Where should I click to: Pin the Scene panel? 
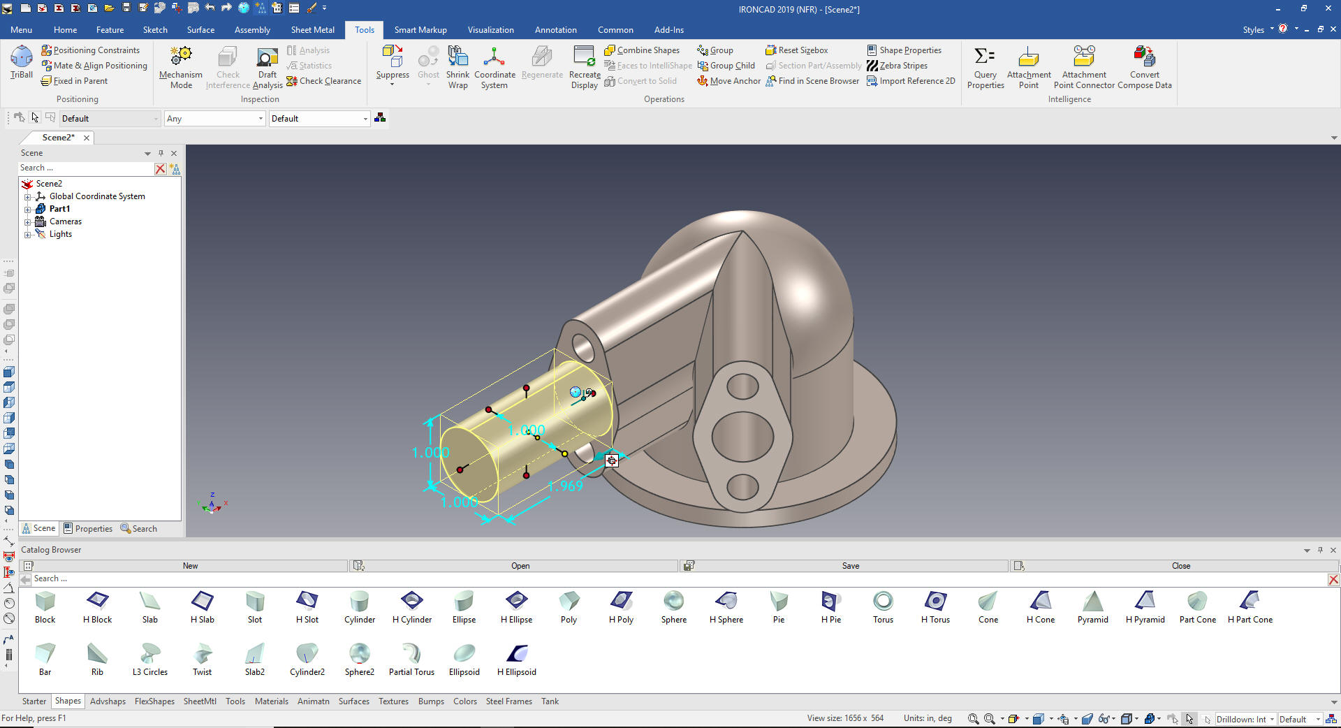click(161, 153)
